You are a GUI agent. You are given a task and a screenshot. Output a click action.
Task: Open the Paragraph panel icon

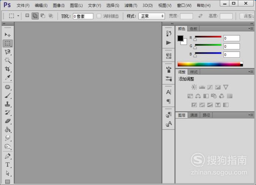tap(169, 101)
